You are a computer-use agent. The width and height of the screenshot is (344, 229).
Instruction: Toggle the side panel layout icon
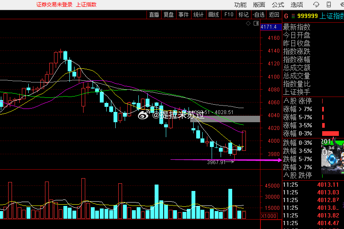tap(256, 23)
